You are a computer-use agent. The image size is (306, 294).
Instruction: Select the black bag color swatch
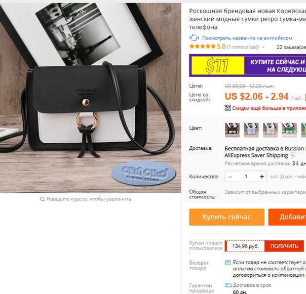pyautogui.click(x=232, y=130)
